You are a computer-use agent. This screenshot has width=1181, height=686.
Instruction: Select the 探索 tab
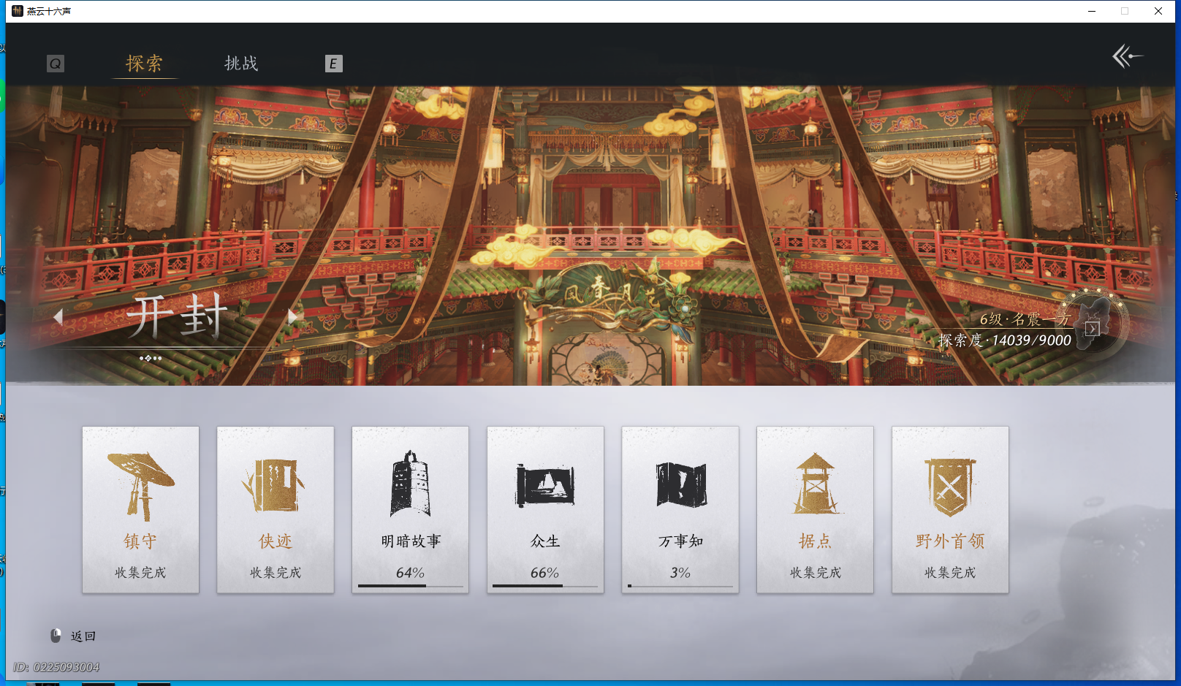point(144,64)
